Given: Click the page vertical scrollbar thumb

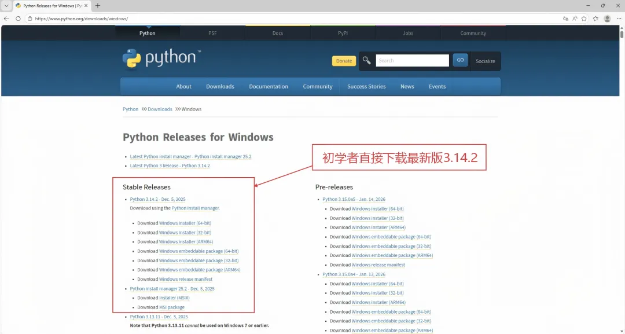Looking at the screenshot, I should [x=622, y=35].
